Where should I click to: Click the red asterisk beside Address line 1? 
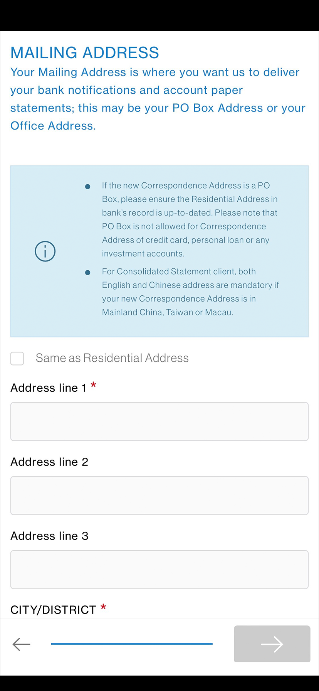(x=93, y=386)
